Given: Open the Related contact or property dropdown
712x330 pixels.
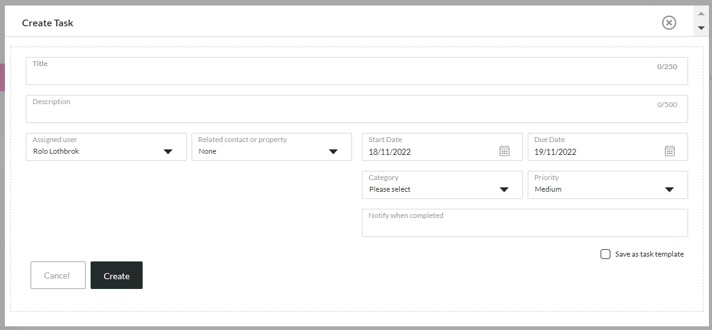Looking at the screenshot, I should (272, 146).
